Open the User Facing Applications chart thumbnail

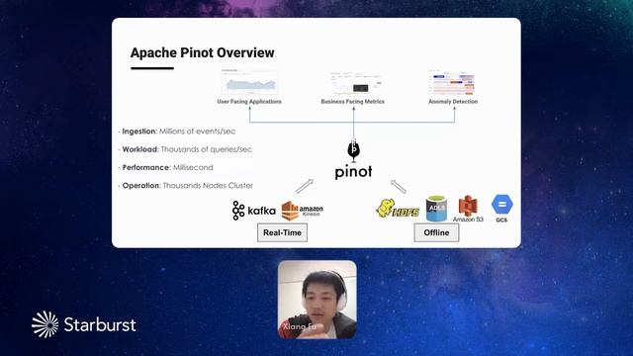tap(249, 82)
